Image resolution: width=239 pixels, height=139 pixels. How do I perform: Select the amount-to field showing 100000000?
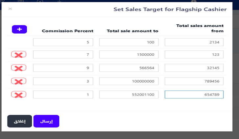[x=129, y=81]
